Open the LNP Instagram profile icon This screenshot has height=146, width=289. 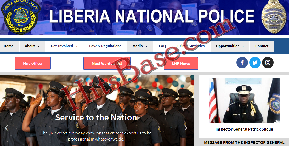(268, 63)
